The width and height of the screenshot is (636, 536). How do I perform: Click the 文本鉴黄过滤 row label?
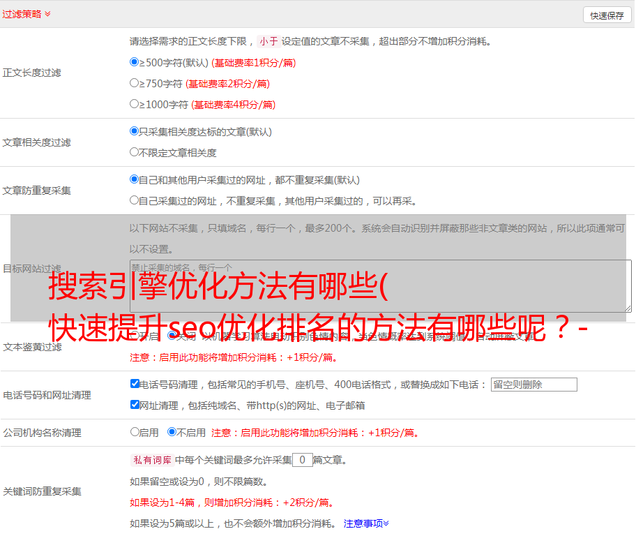[33, 347]
